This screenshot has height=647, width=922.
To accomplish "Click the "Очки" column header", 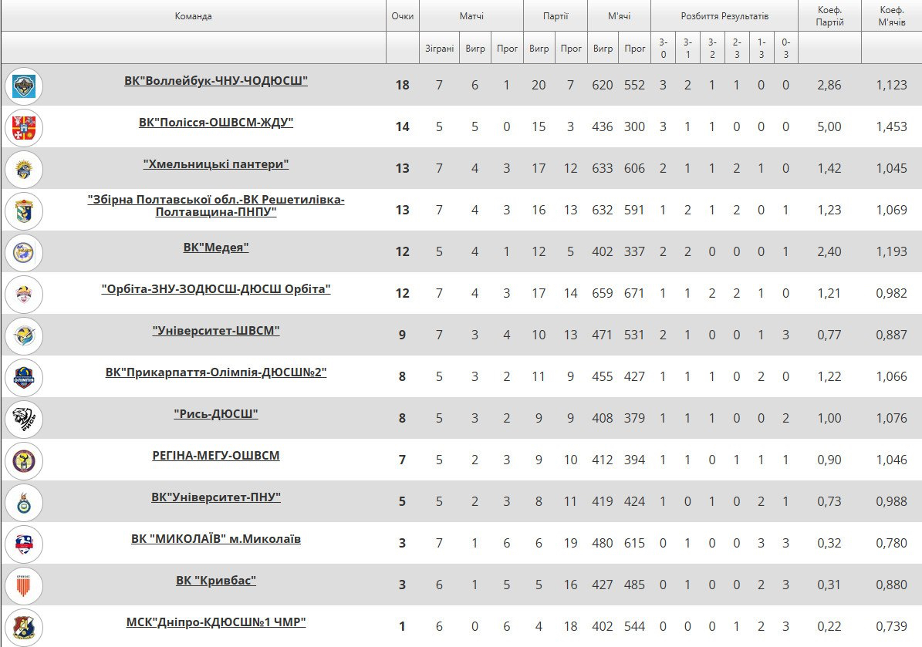I will click(x=402, y=16).
